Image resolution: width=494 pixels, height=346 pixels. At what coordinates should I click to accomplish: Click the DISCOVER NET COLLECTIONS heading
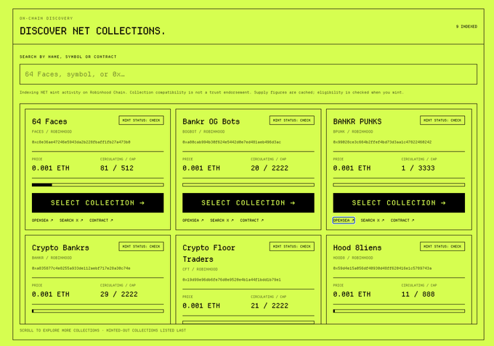[92, 30]
